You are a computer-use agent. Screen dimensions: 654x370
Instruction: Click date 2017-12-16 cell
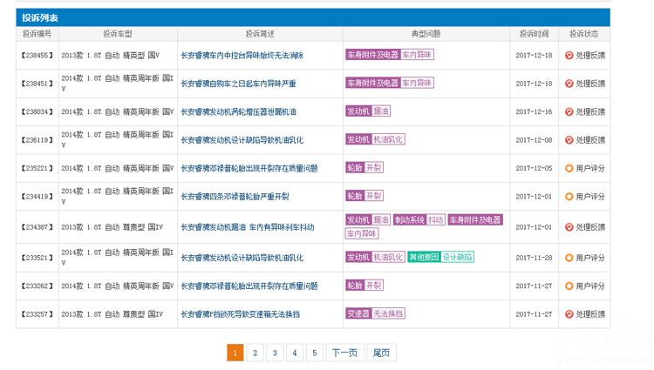click(534, 112)
